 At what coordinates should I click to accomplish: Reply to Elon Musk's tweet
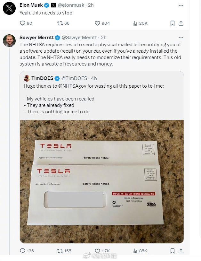coord(22,23)
